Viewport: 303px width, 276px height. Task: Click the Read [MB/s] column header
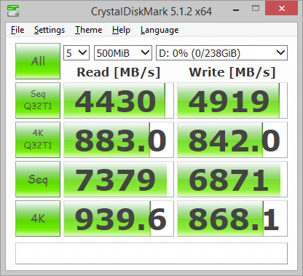pos(119,72)
